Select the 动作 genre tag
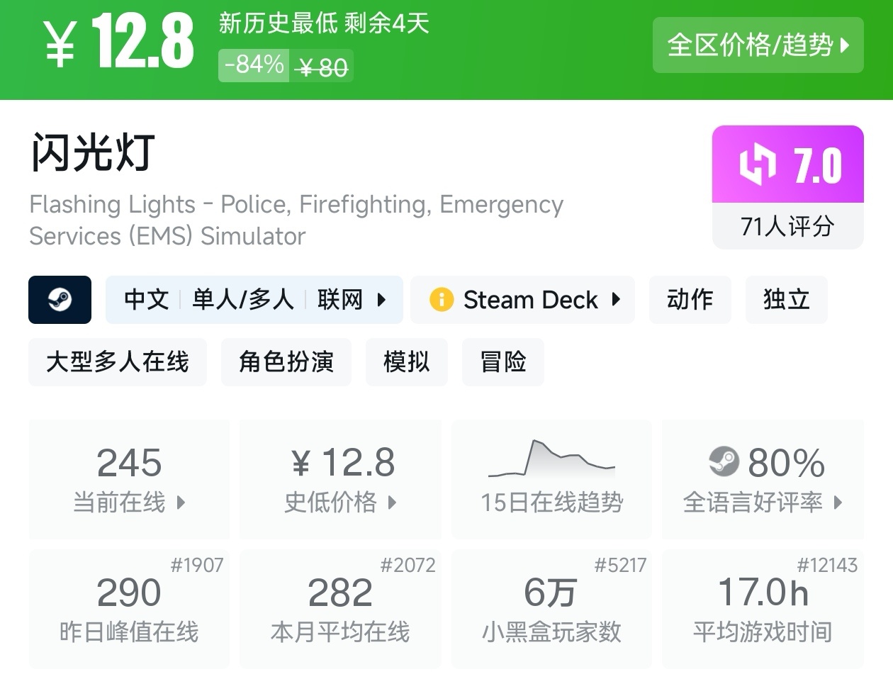Viewport: 893px width, 679px height. point(690,300)
